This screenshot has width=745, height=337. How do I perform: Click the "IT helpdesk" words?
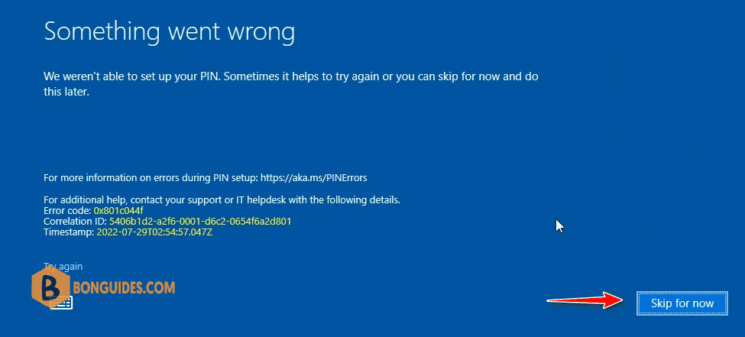[x=261, y=199]
